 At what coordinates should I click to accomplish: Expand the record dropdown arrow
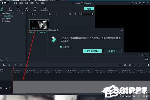(57, 14)
